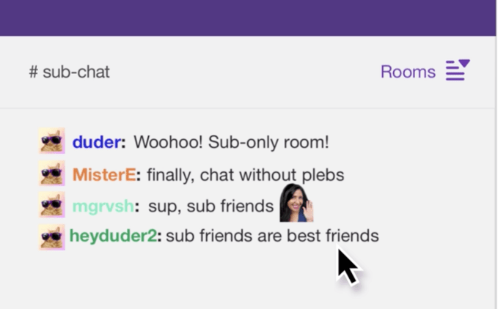Click the hash symbol before sub-chat

33,72
